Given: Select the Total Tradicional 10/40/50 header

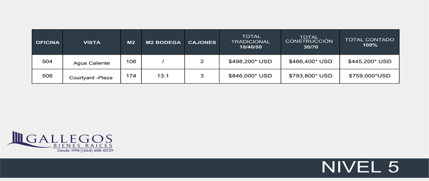Looking at the screenshot, I should [x=250, y=42].
